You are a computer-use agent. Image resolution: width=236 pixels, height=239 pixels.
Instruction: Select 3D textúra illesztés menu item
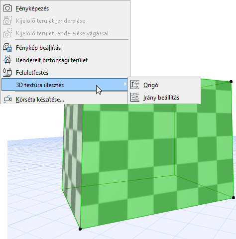[x=65, y=85]
